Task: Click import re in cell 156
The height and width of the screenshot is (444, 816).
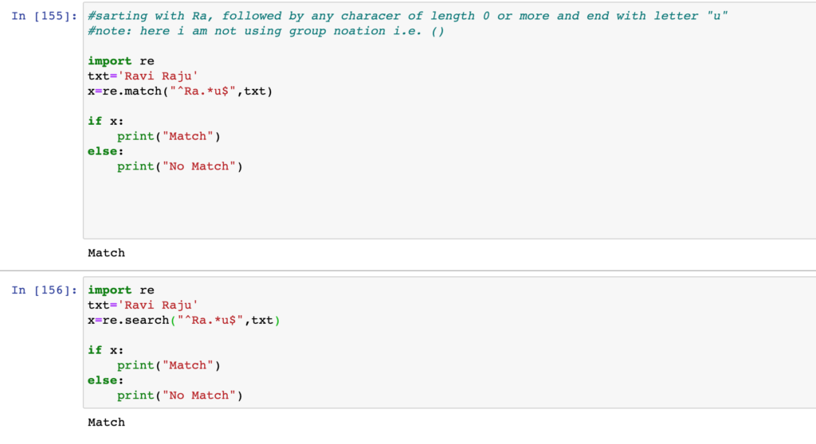Action: point(121,290)
